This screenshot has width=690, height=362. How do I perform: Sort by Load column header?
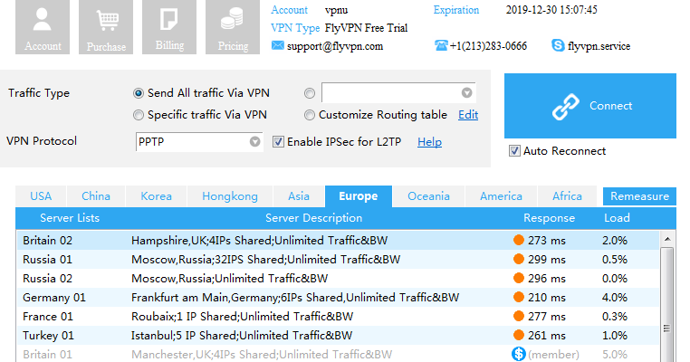pos(617,218)
